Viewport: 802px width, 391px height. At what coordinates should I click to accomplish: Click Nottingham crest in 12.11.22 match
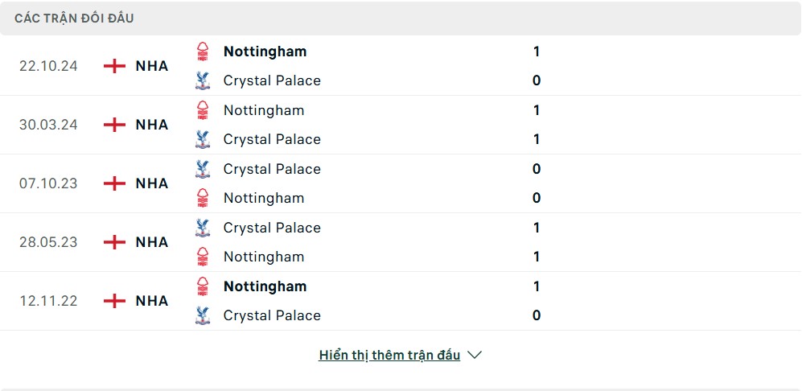[203, 286]
